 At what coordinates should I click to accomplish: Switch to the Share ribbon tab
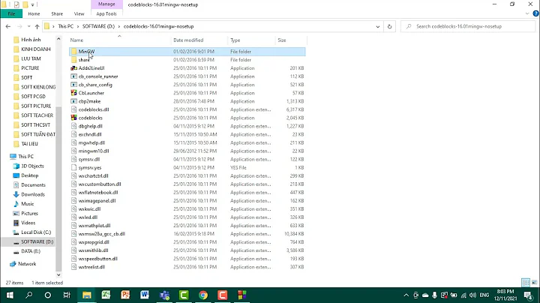click(57, 13)
